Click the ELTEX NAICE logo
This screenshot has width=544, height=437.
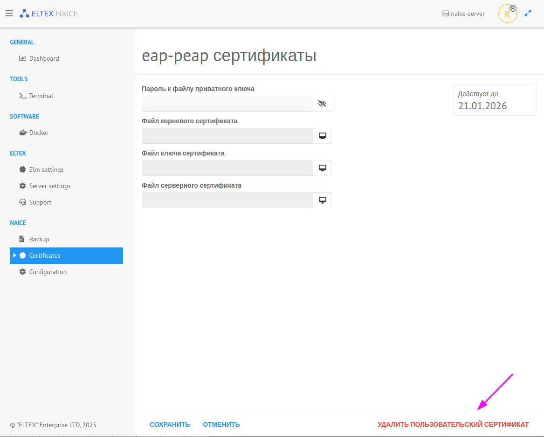tap(48, 14)
